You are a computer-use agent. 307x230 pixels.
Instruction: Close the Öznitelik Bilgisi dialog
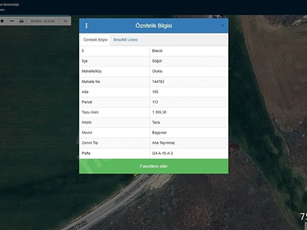(x=222, y=26)
